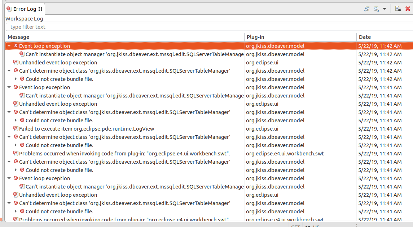Sort by the Message column header

pyautogui.click(x=125, y=37)
